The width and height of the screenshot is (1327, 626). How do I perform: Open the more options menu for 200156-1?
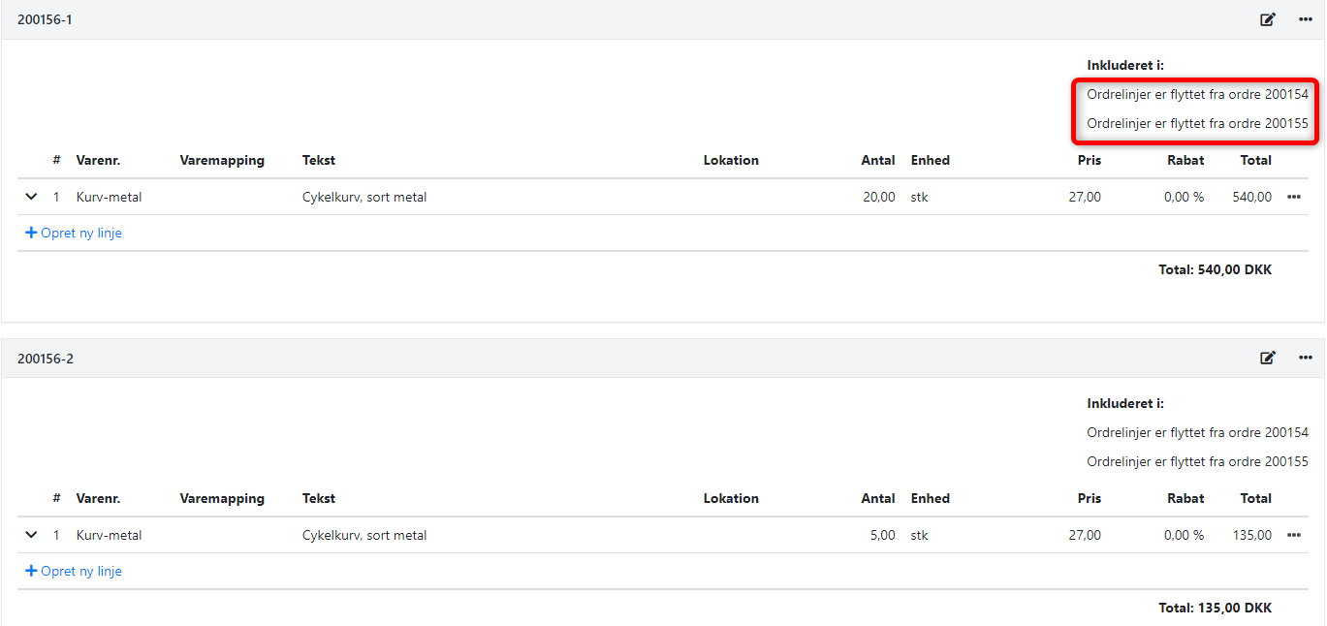click(x=1305, y=19)
